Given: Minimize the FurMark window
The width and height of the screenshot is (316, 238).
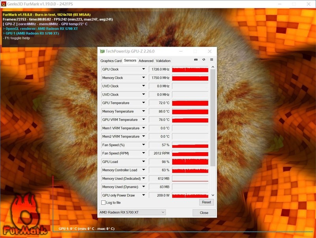Looking at the screenshot, I should point(280,4).
